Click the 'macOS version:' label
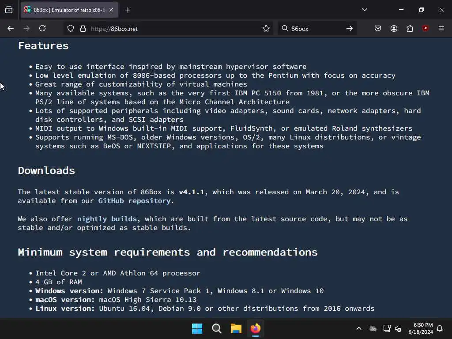The width and height of the screenshot is (452, 339). pyautogui.click(x=65, y=300)
